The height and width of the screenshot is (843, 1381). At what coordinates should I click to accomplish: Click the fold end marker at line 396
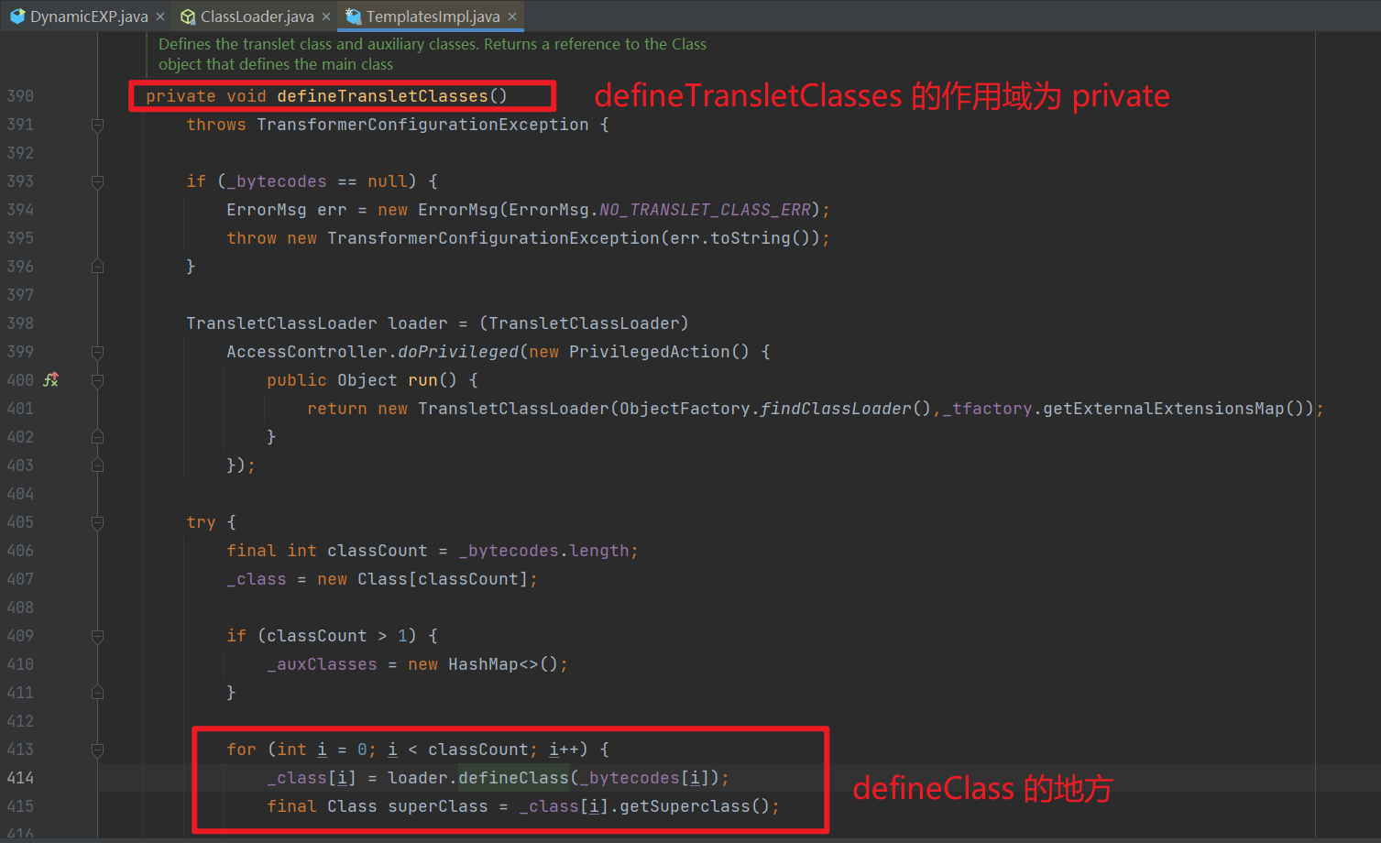pos(97,266)
